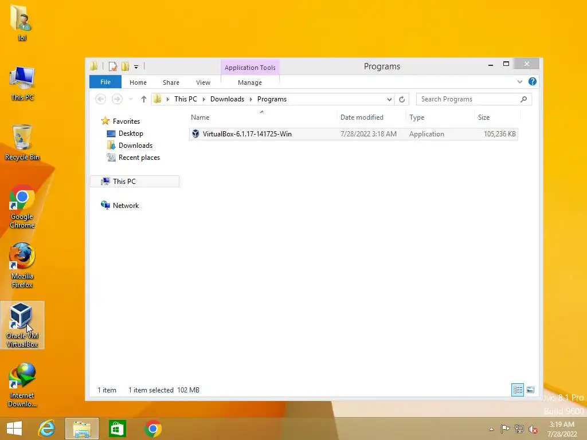Click Downloads in address breadcrumb

click(x=227, y=99)
